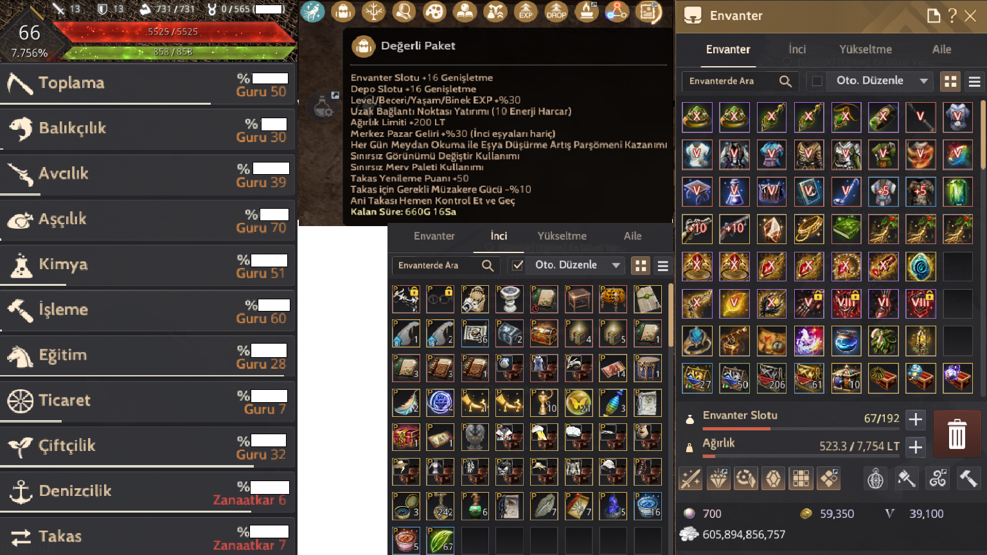Open the EXP buff icon
This screenshot has width=987, height=555.
[x=526, y=12]
